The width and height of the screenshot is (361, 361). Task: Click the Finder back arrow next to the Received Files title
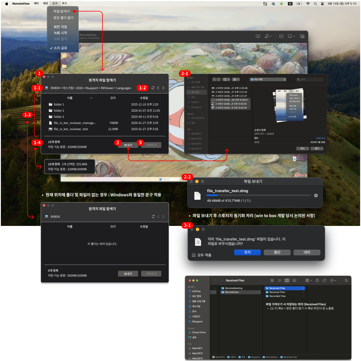point(215,280)
